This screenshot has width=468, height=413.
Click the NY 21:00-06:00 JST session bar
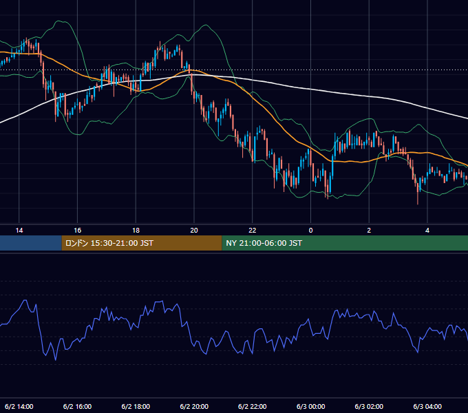pyautogui.click(x=345, y=243)
